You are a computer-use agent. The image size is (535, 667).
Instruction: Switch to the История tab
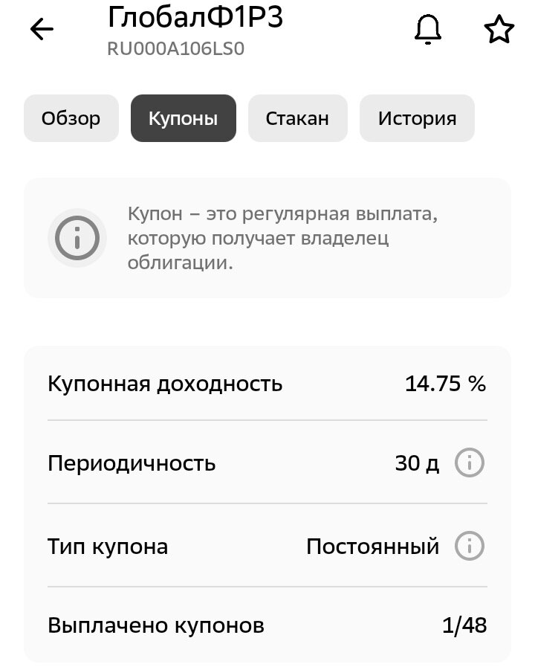(417, 117)
